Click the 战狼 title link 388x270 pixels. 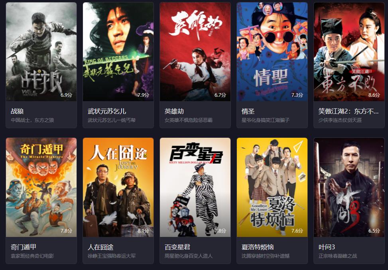17,112
